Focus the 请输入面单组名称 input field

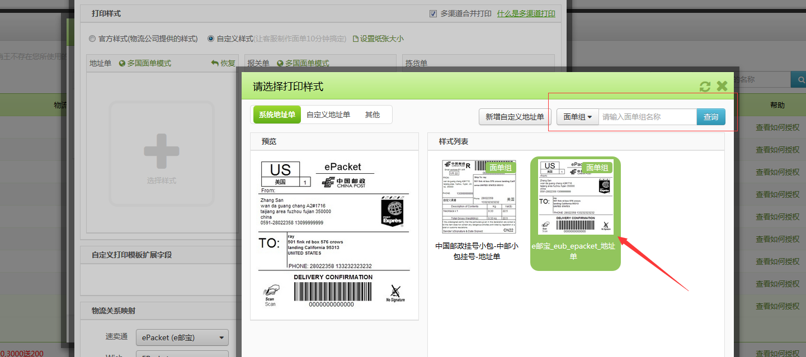click(x=648, y=117)
